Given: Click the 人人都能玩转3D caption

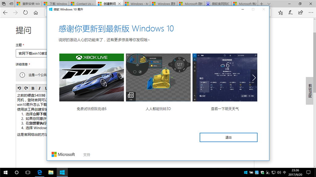Looking at the screenshot, I should pos(158,109).
